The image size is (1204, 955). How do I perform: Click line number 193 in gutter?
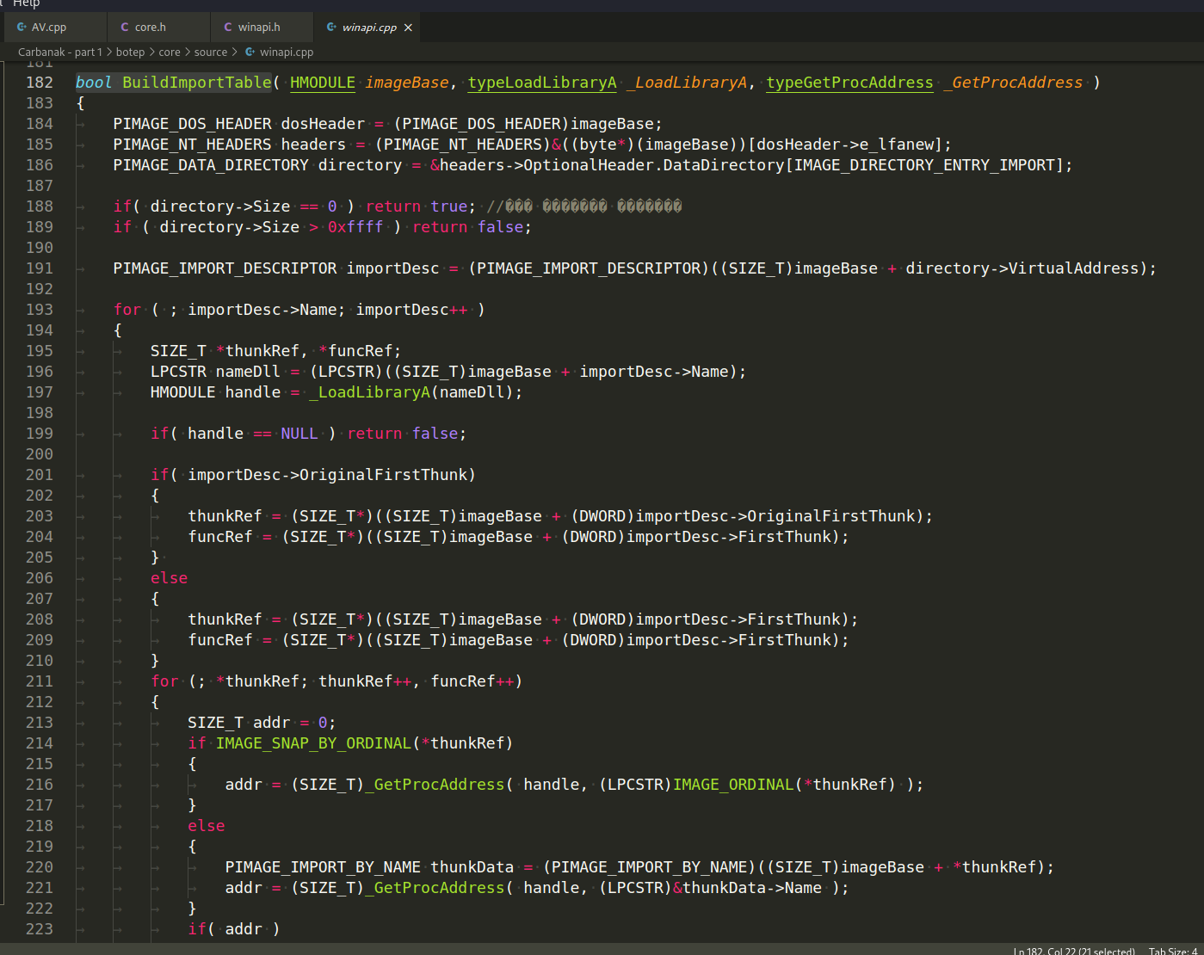[40, 310]
